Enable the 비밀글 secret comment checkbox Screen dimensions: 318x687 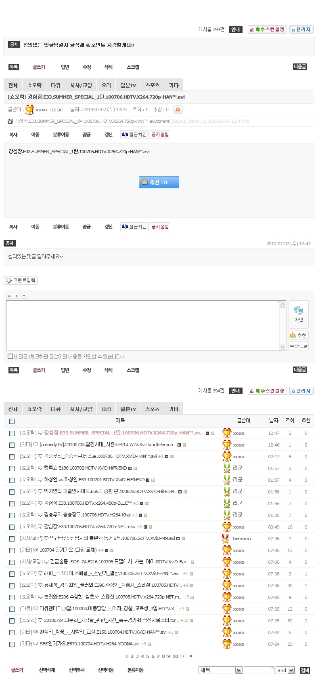coord(10,356)
